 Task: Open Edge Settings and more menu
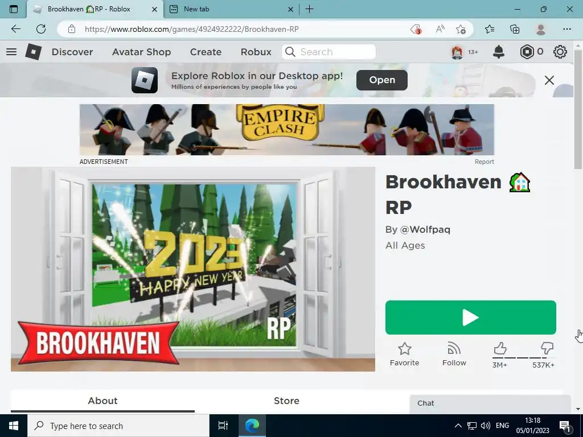point(566,29)
